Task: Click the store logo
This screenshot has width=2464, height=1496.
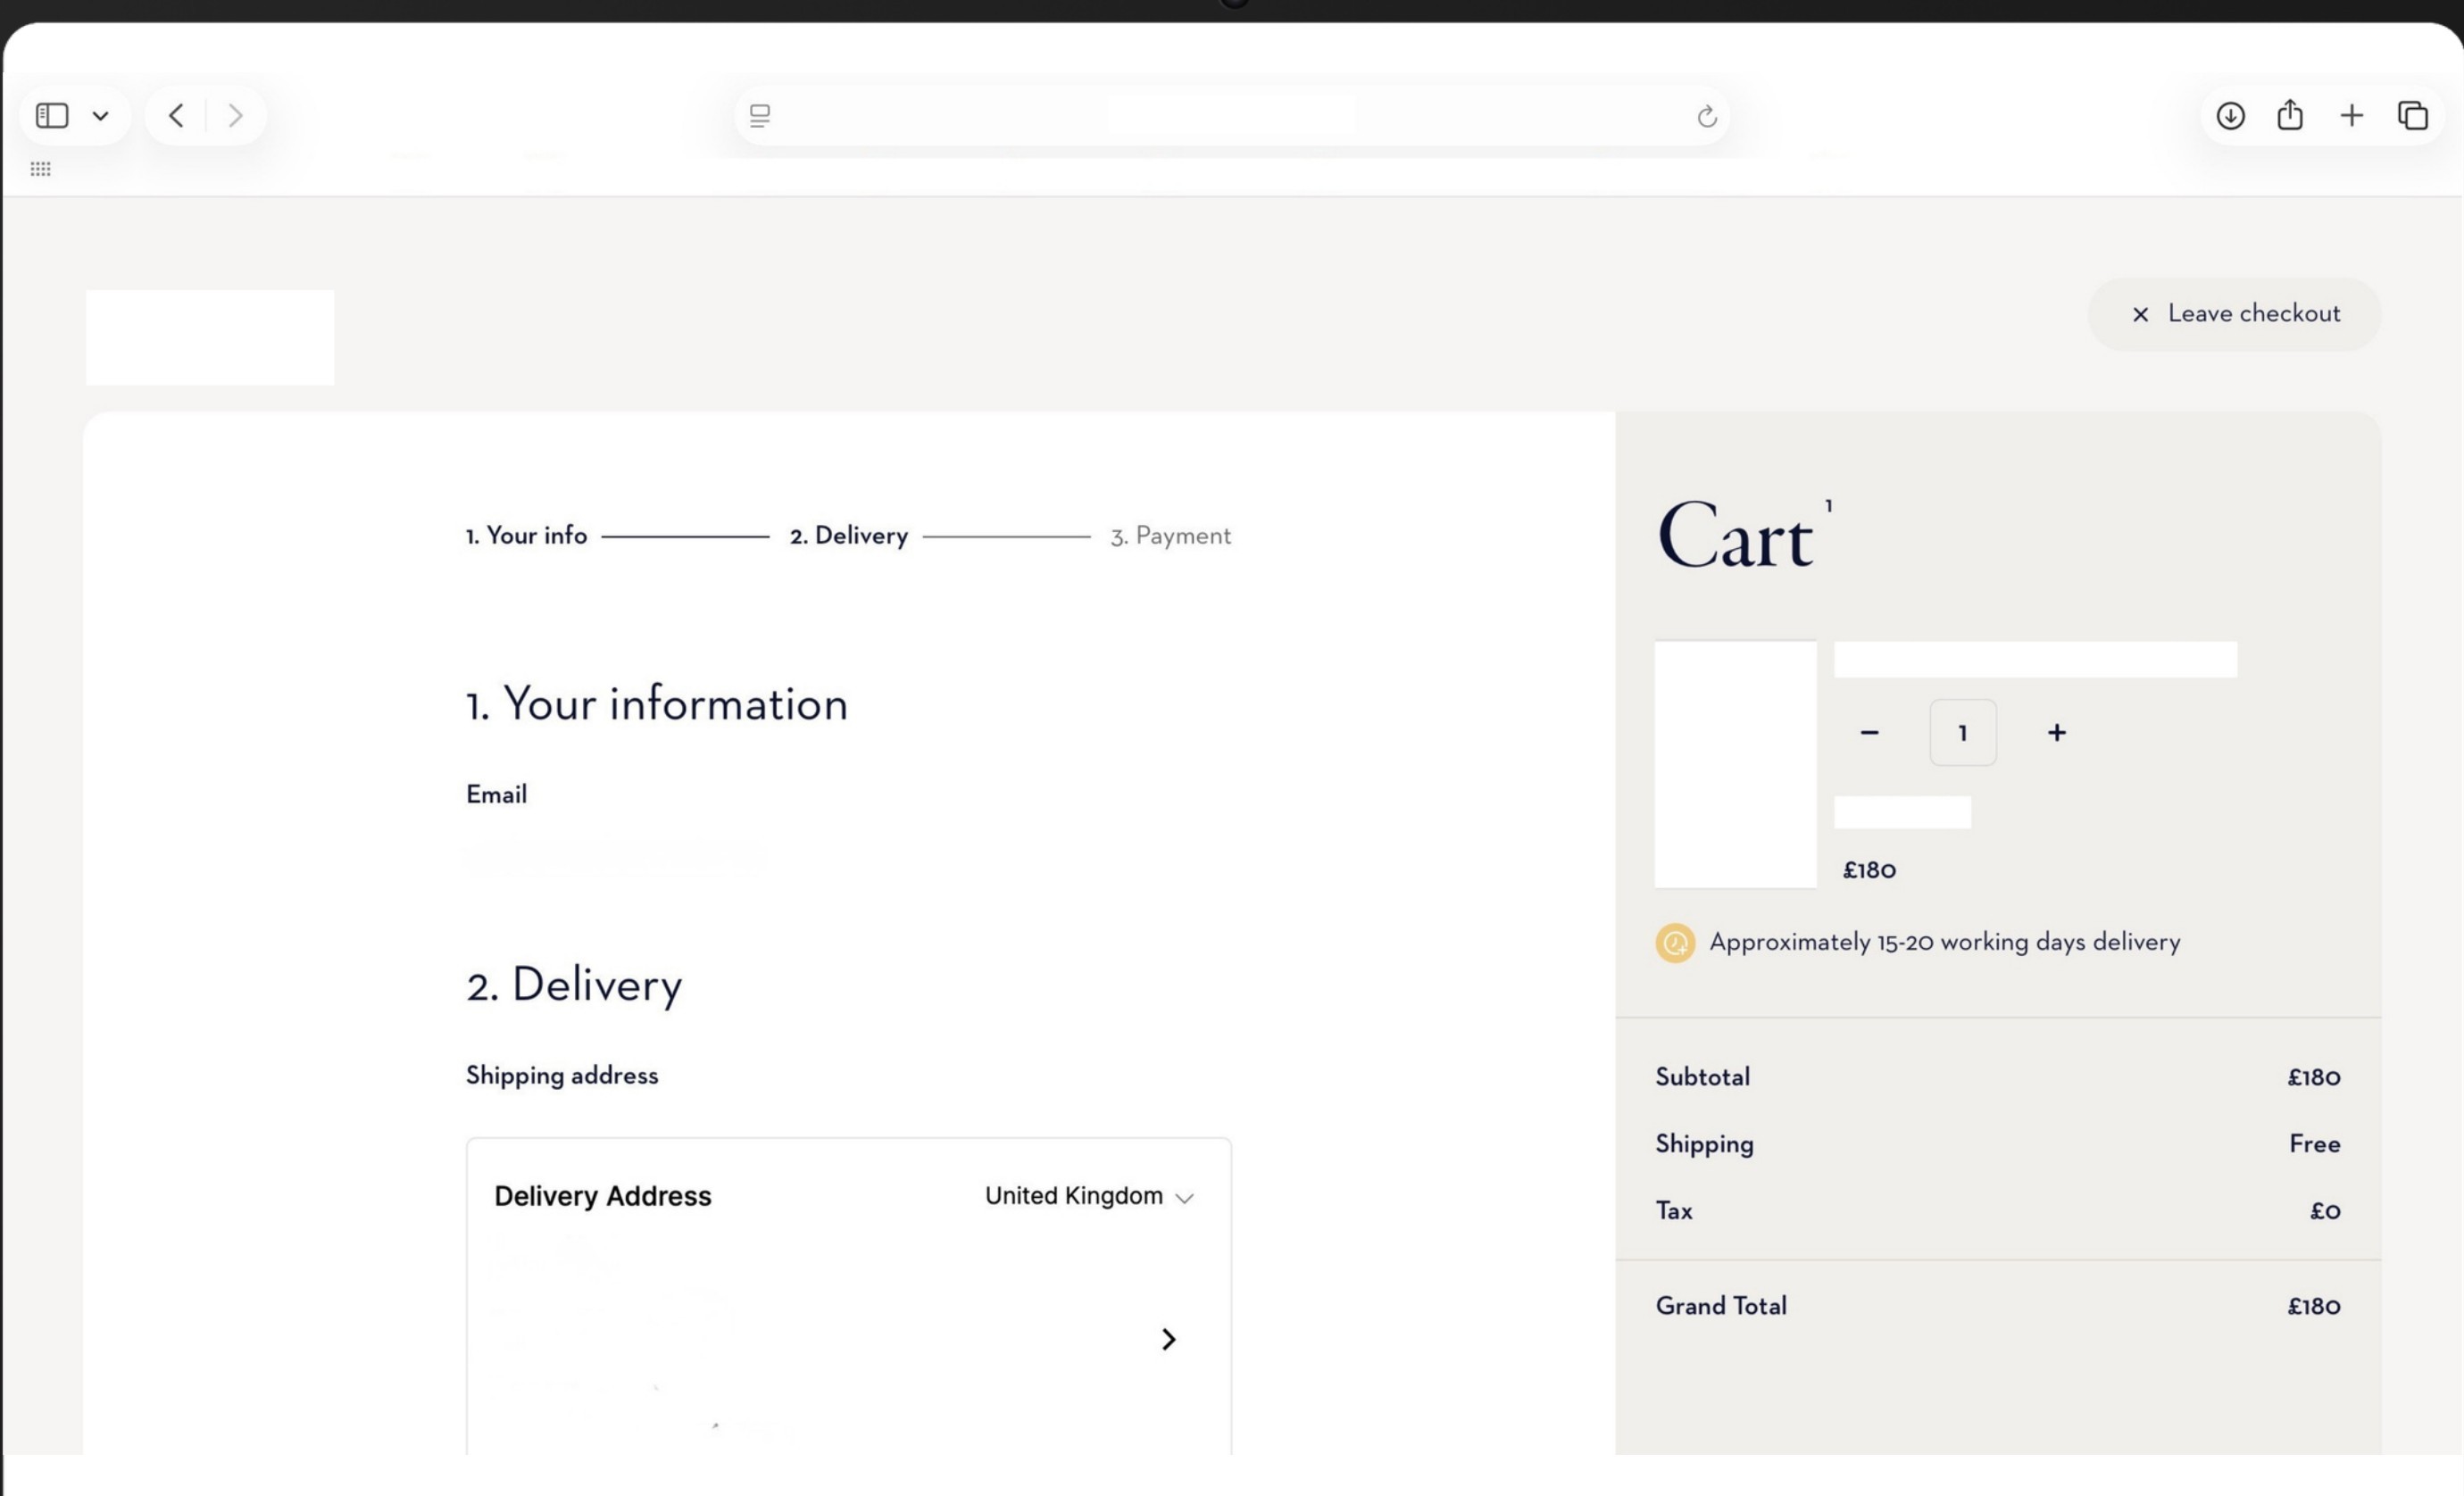Action: click(x=210, y=338)
